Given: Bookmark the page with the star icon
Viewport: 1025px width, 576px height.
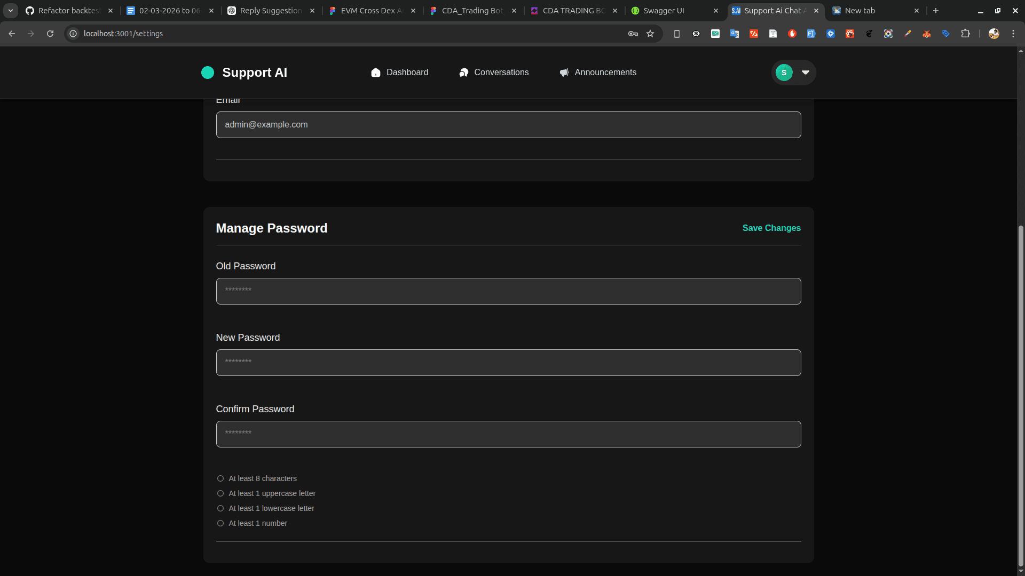Looking at the screenshot, I should coord(651,33).
